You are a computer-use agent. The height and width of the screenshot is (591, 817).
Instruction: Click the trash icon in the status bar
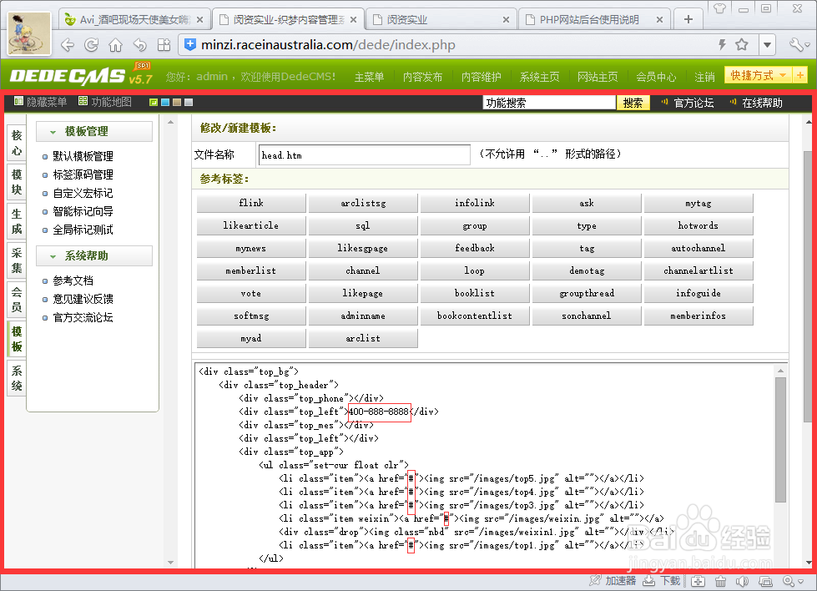click(x=720, y=581)
